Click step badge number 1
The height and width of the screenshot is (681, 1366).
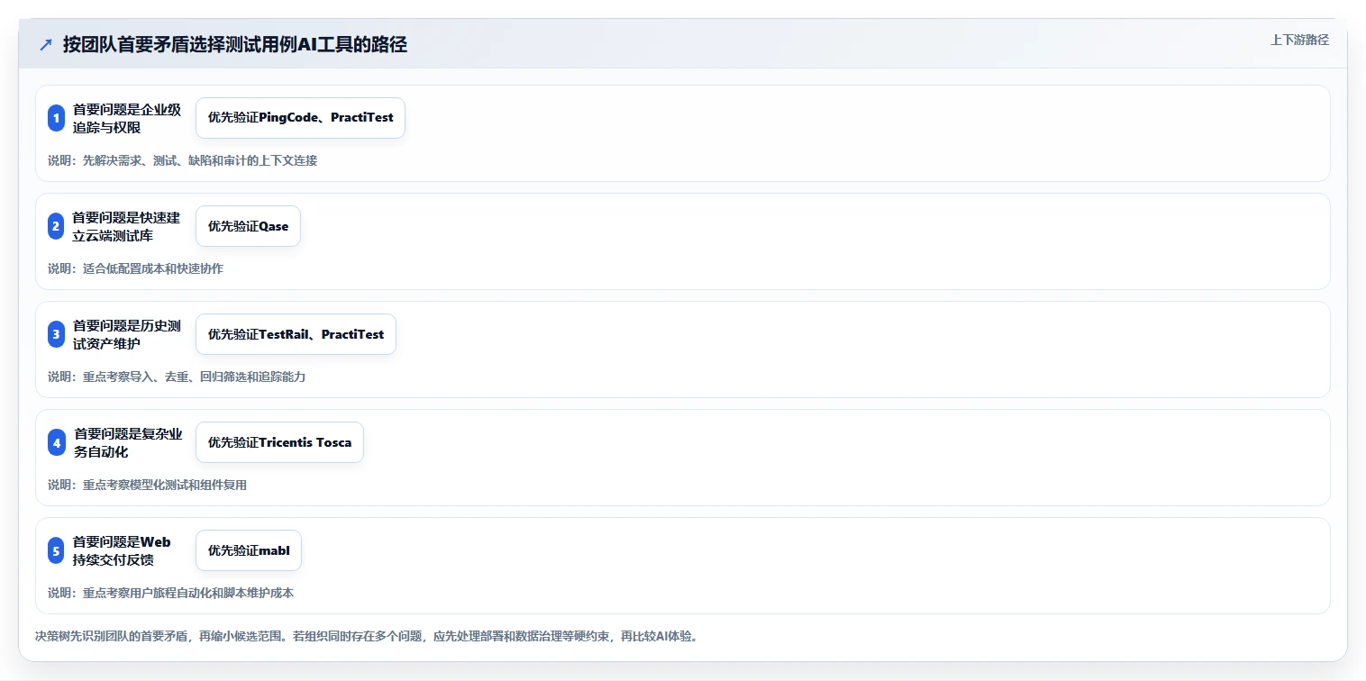pyautogui.click(x=56, y=118)
